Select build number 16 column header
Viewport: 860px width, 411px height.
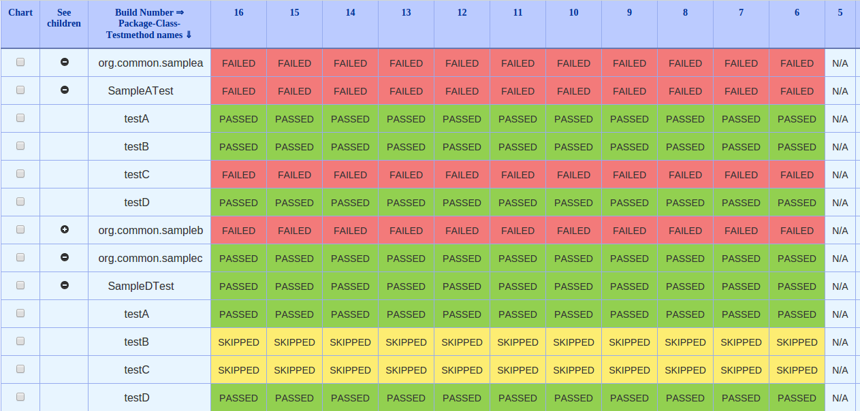[238, 12]
